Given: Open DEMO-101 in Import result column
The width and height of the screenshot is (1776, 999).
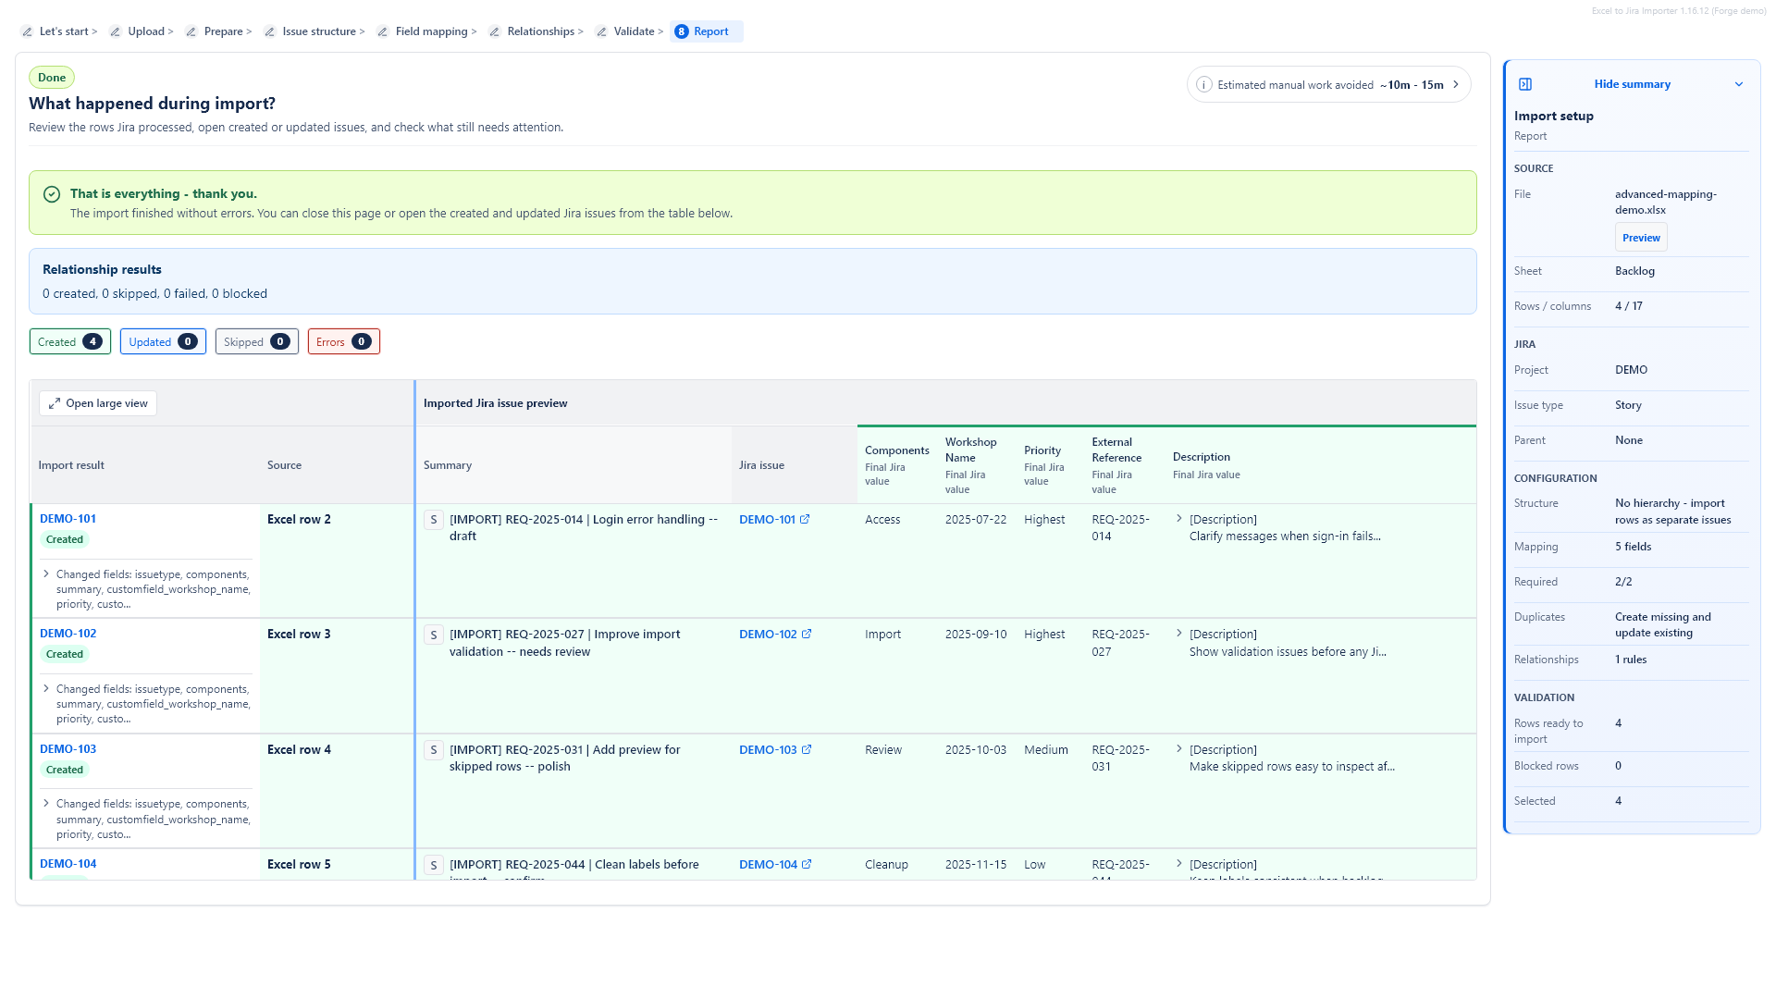Looking at the screenshot, I should pyautogui.click(x=68, y=519).
